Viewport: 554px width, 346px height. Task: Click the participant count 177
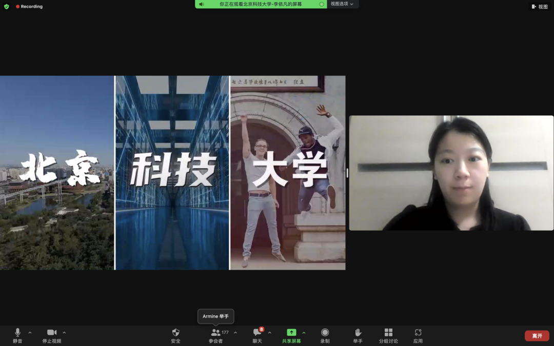(225, 332)
